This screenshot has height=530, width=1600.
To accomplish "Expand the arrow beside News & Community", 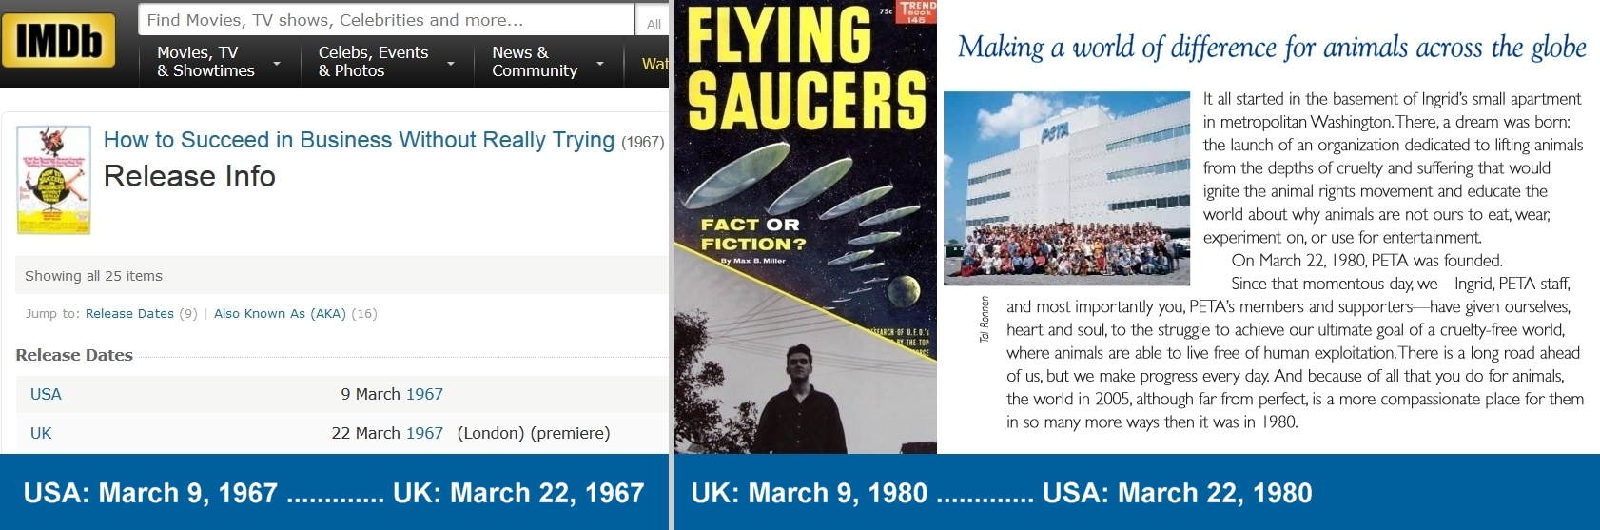I will pyautogui.click(x=600, y=64).
